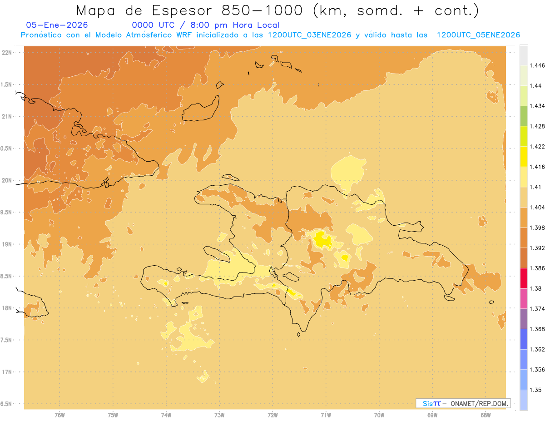Click the '74W' longitude label
The image size is (545, 421).
point(166,415)
